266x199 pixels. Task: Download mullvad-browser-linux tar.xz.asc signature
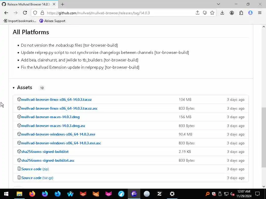coord(59,108)
